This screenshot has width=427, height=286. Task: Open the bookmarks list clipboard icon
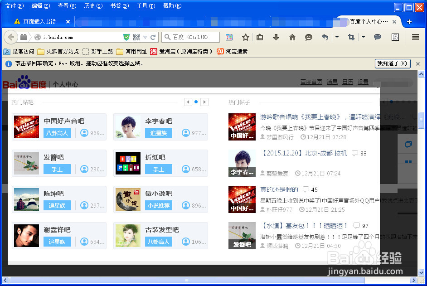coord(260,37)
